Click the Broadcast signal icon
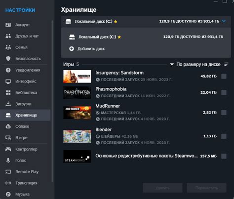 8,183
